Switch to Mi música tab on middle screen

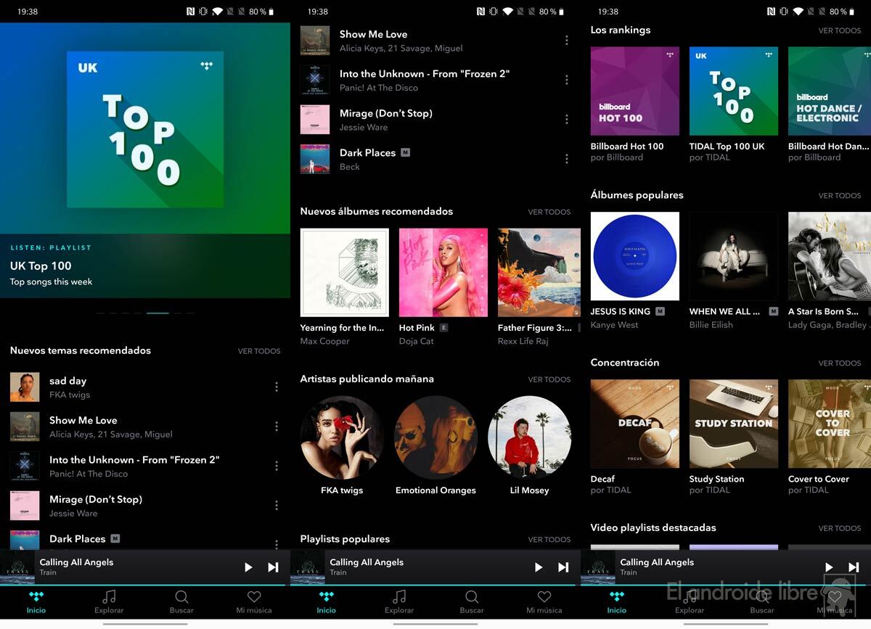[544, 597]
